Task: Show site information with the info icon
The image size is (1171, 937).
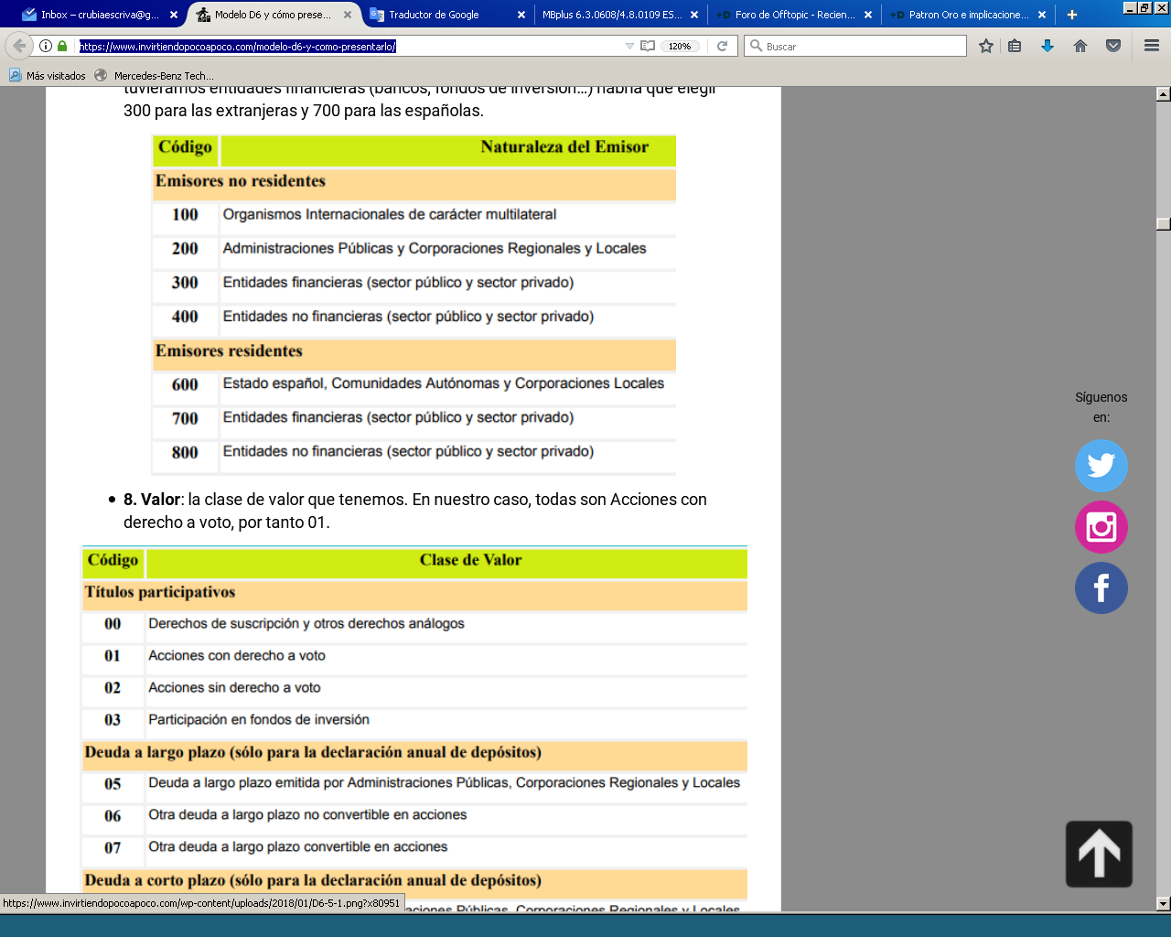Action: [x=46, y=46]
